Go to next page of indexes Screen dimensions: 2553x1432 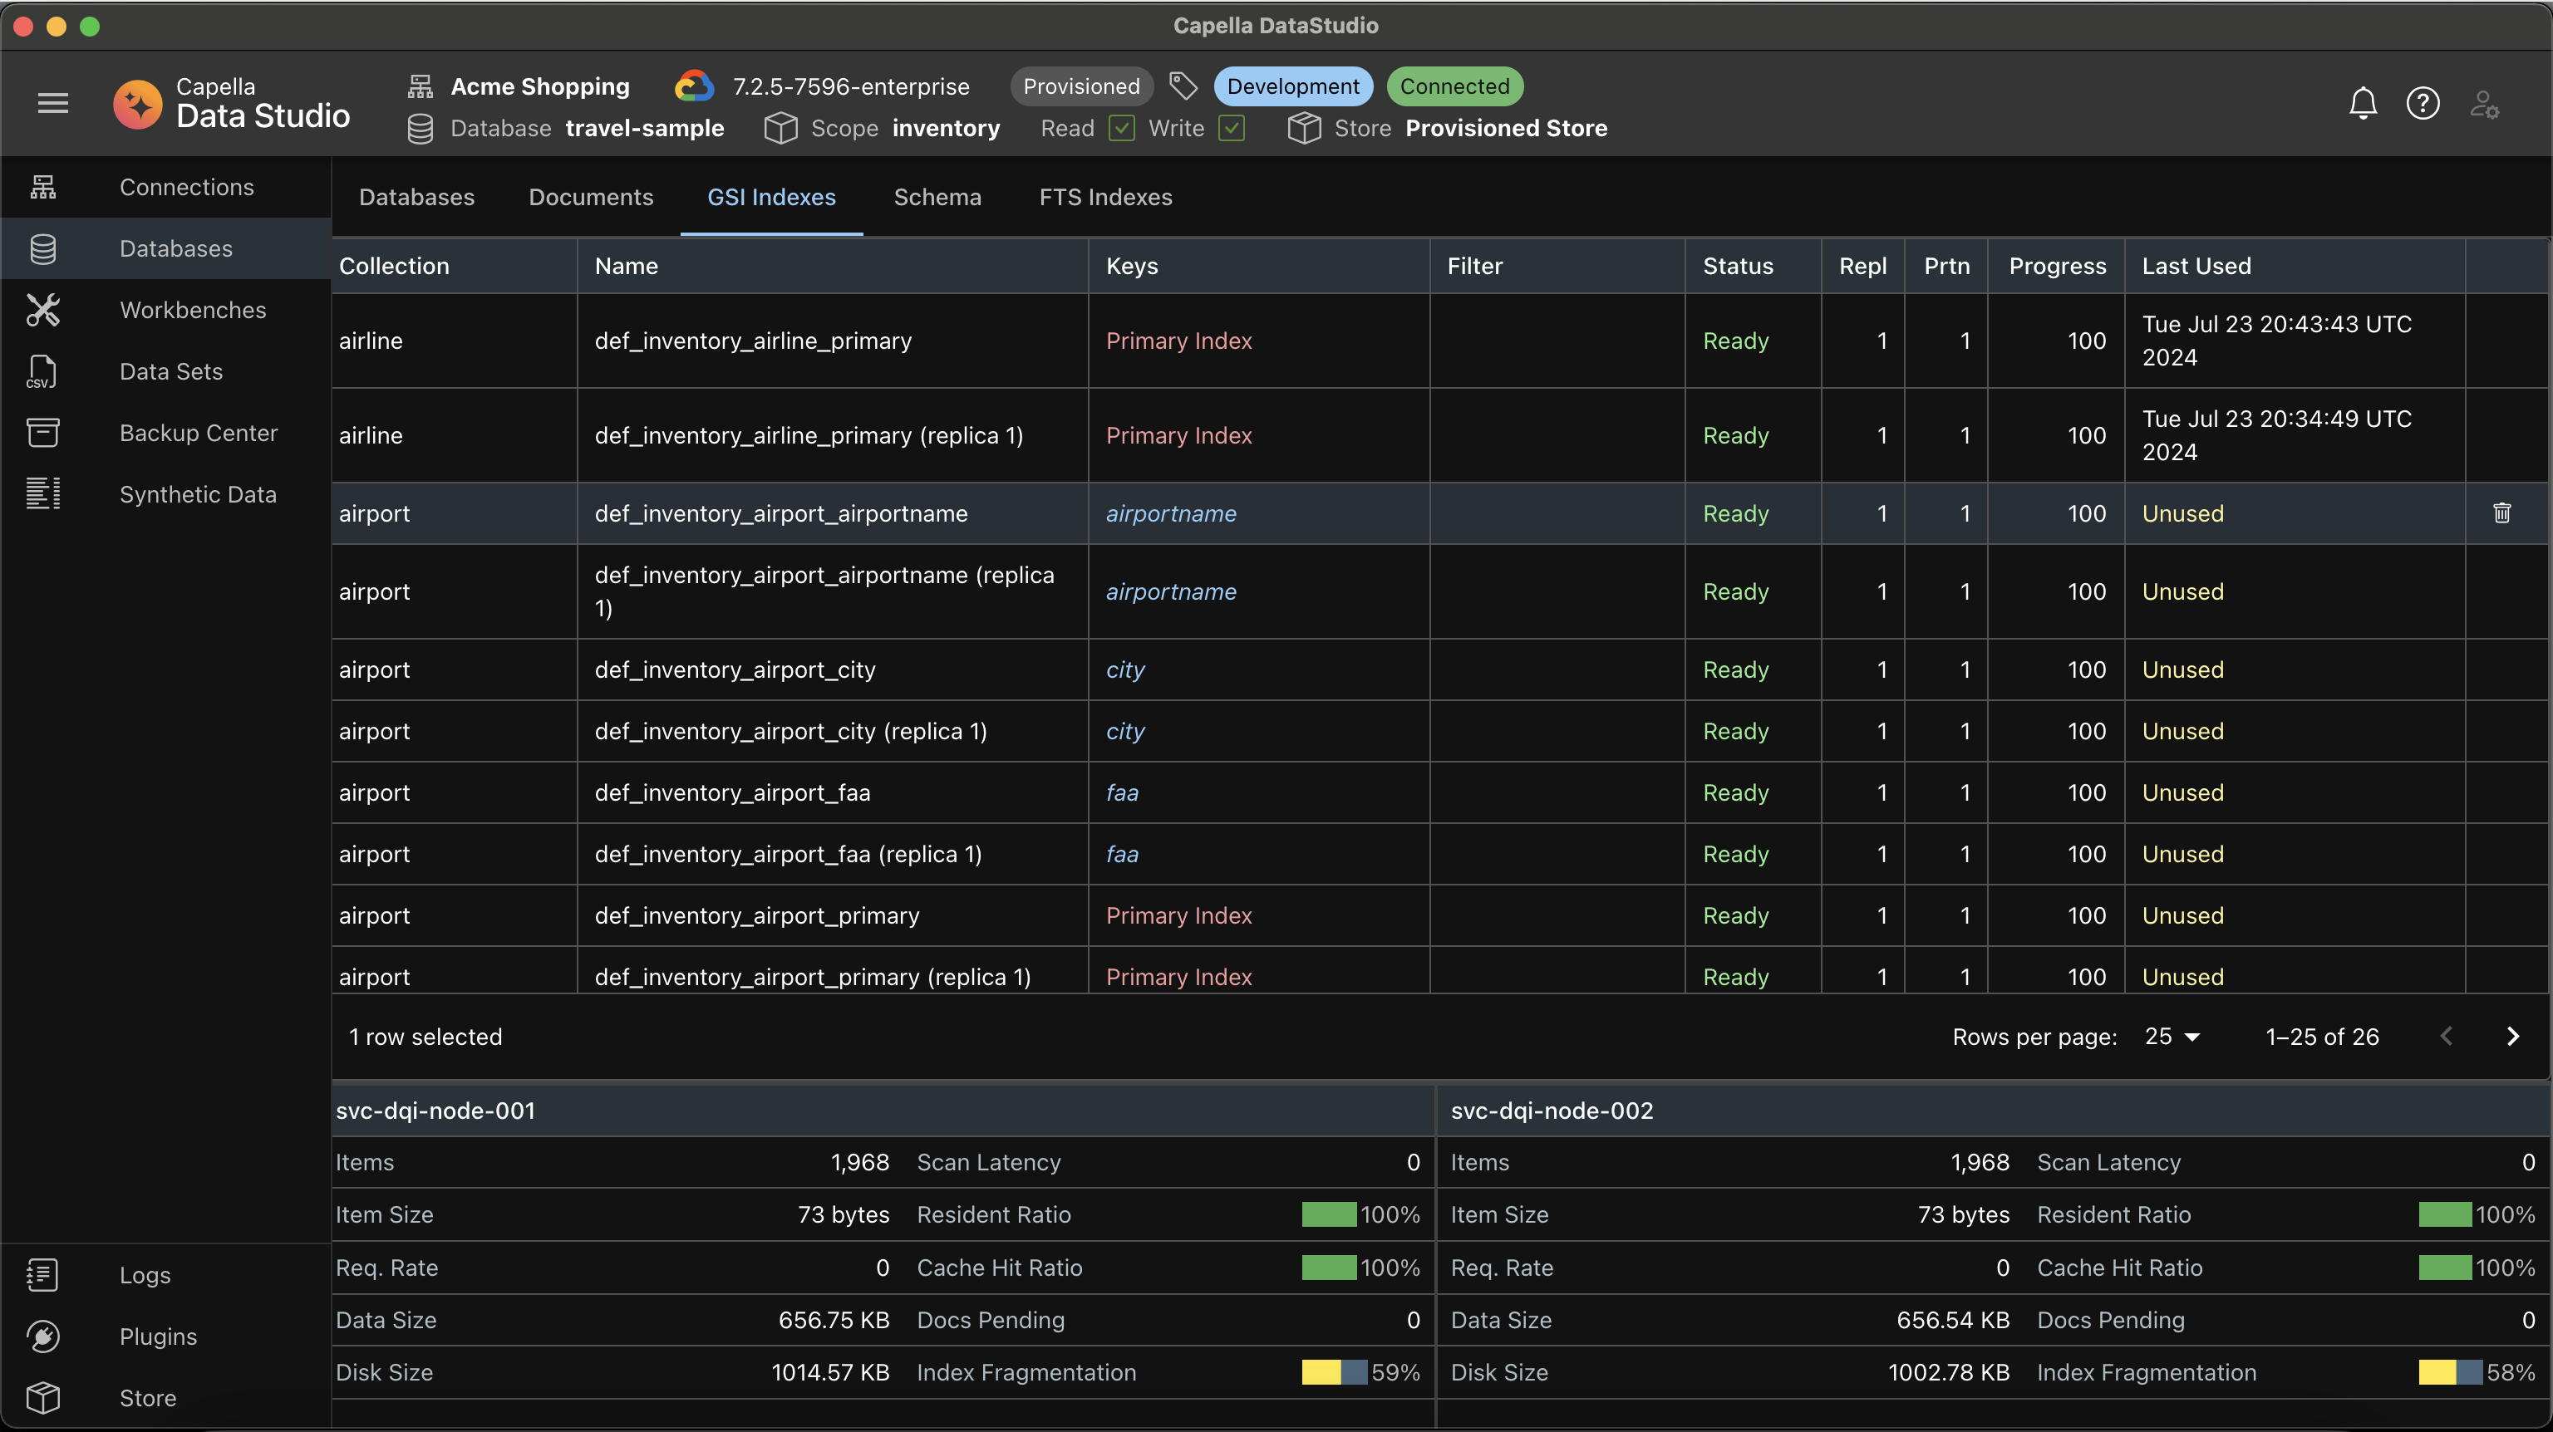point(2511,1037)
